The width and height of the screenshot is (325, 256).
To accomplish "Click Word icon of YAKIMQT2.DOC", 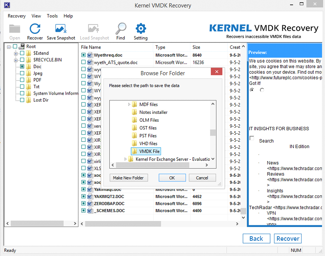I will click(90, 197).
